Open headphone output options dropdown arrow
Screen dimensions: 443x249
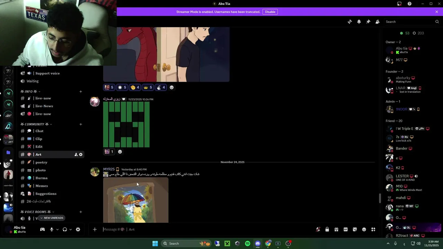point(71,229)
